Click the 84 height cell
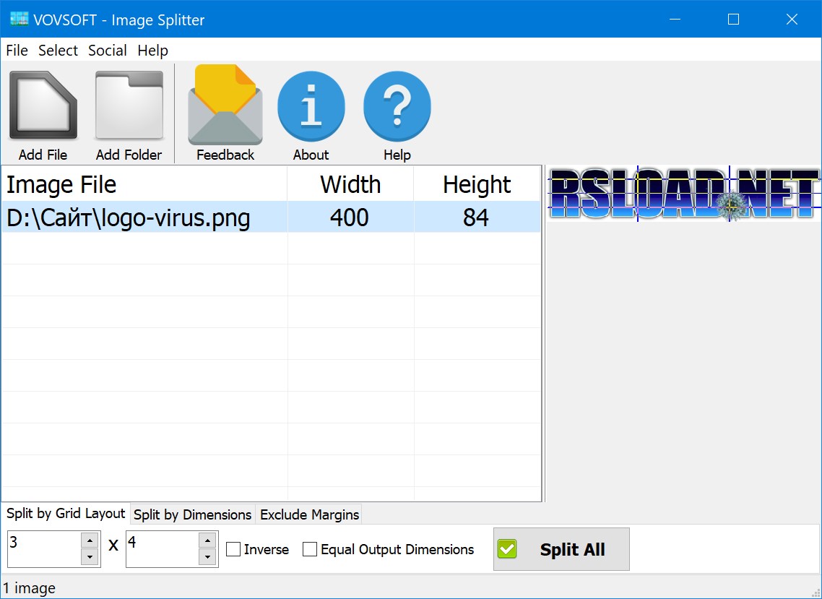 coord(477,217)
